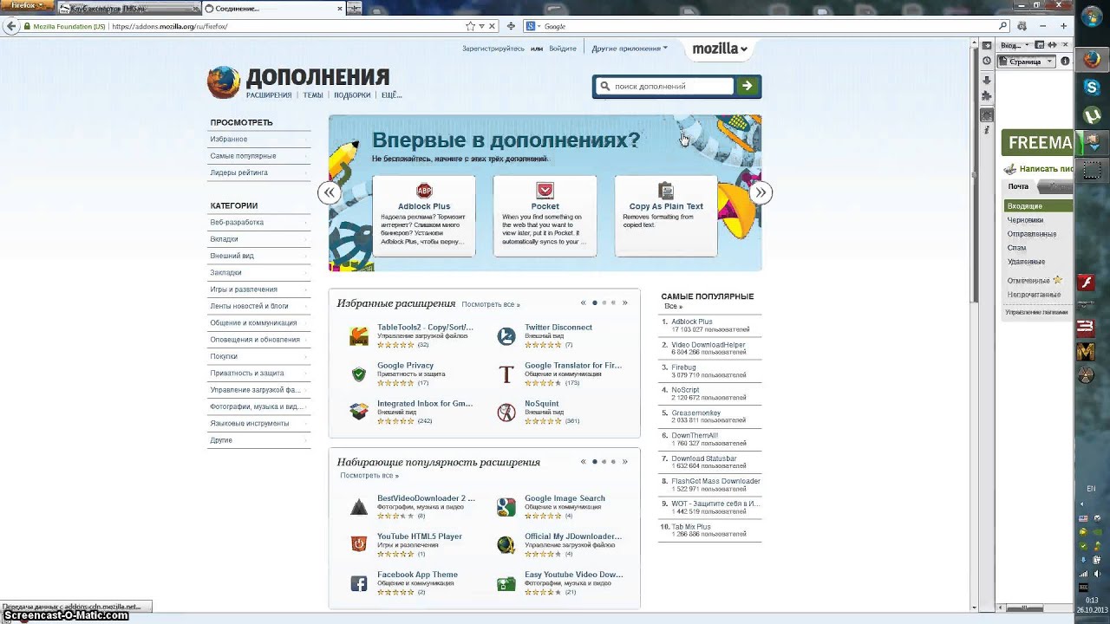Launch Skype from the desktop dock

tap(1091, 88)
